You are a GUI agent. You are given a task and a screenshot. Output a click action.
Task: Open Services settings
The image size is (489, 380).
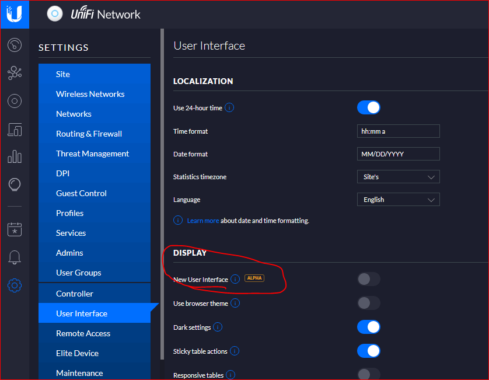pos(95,233)
